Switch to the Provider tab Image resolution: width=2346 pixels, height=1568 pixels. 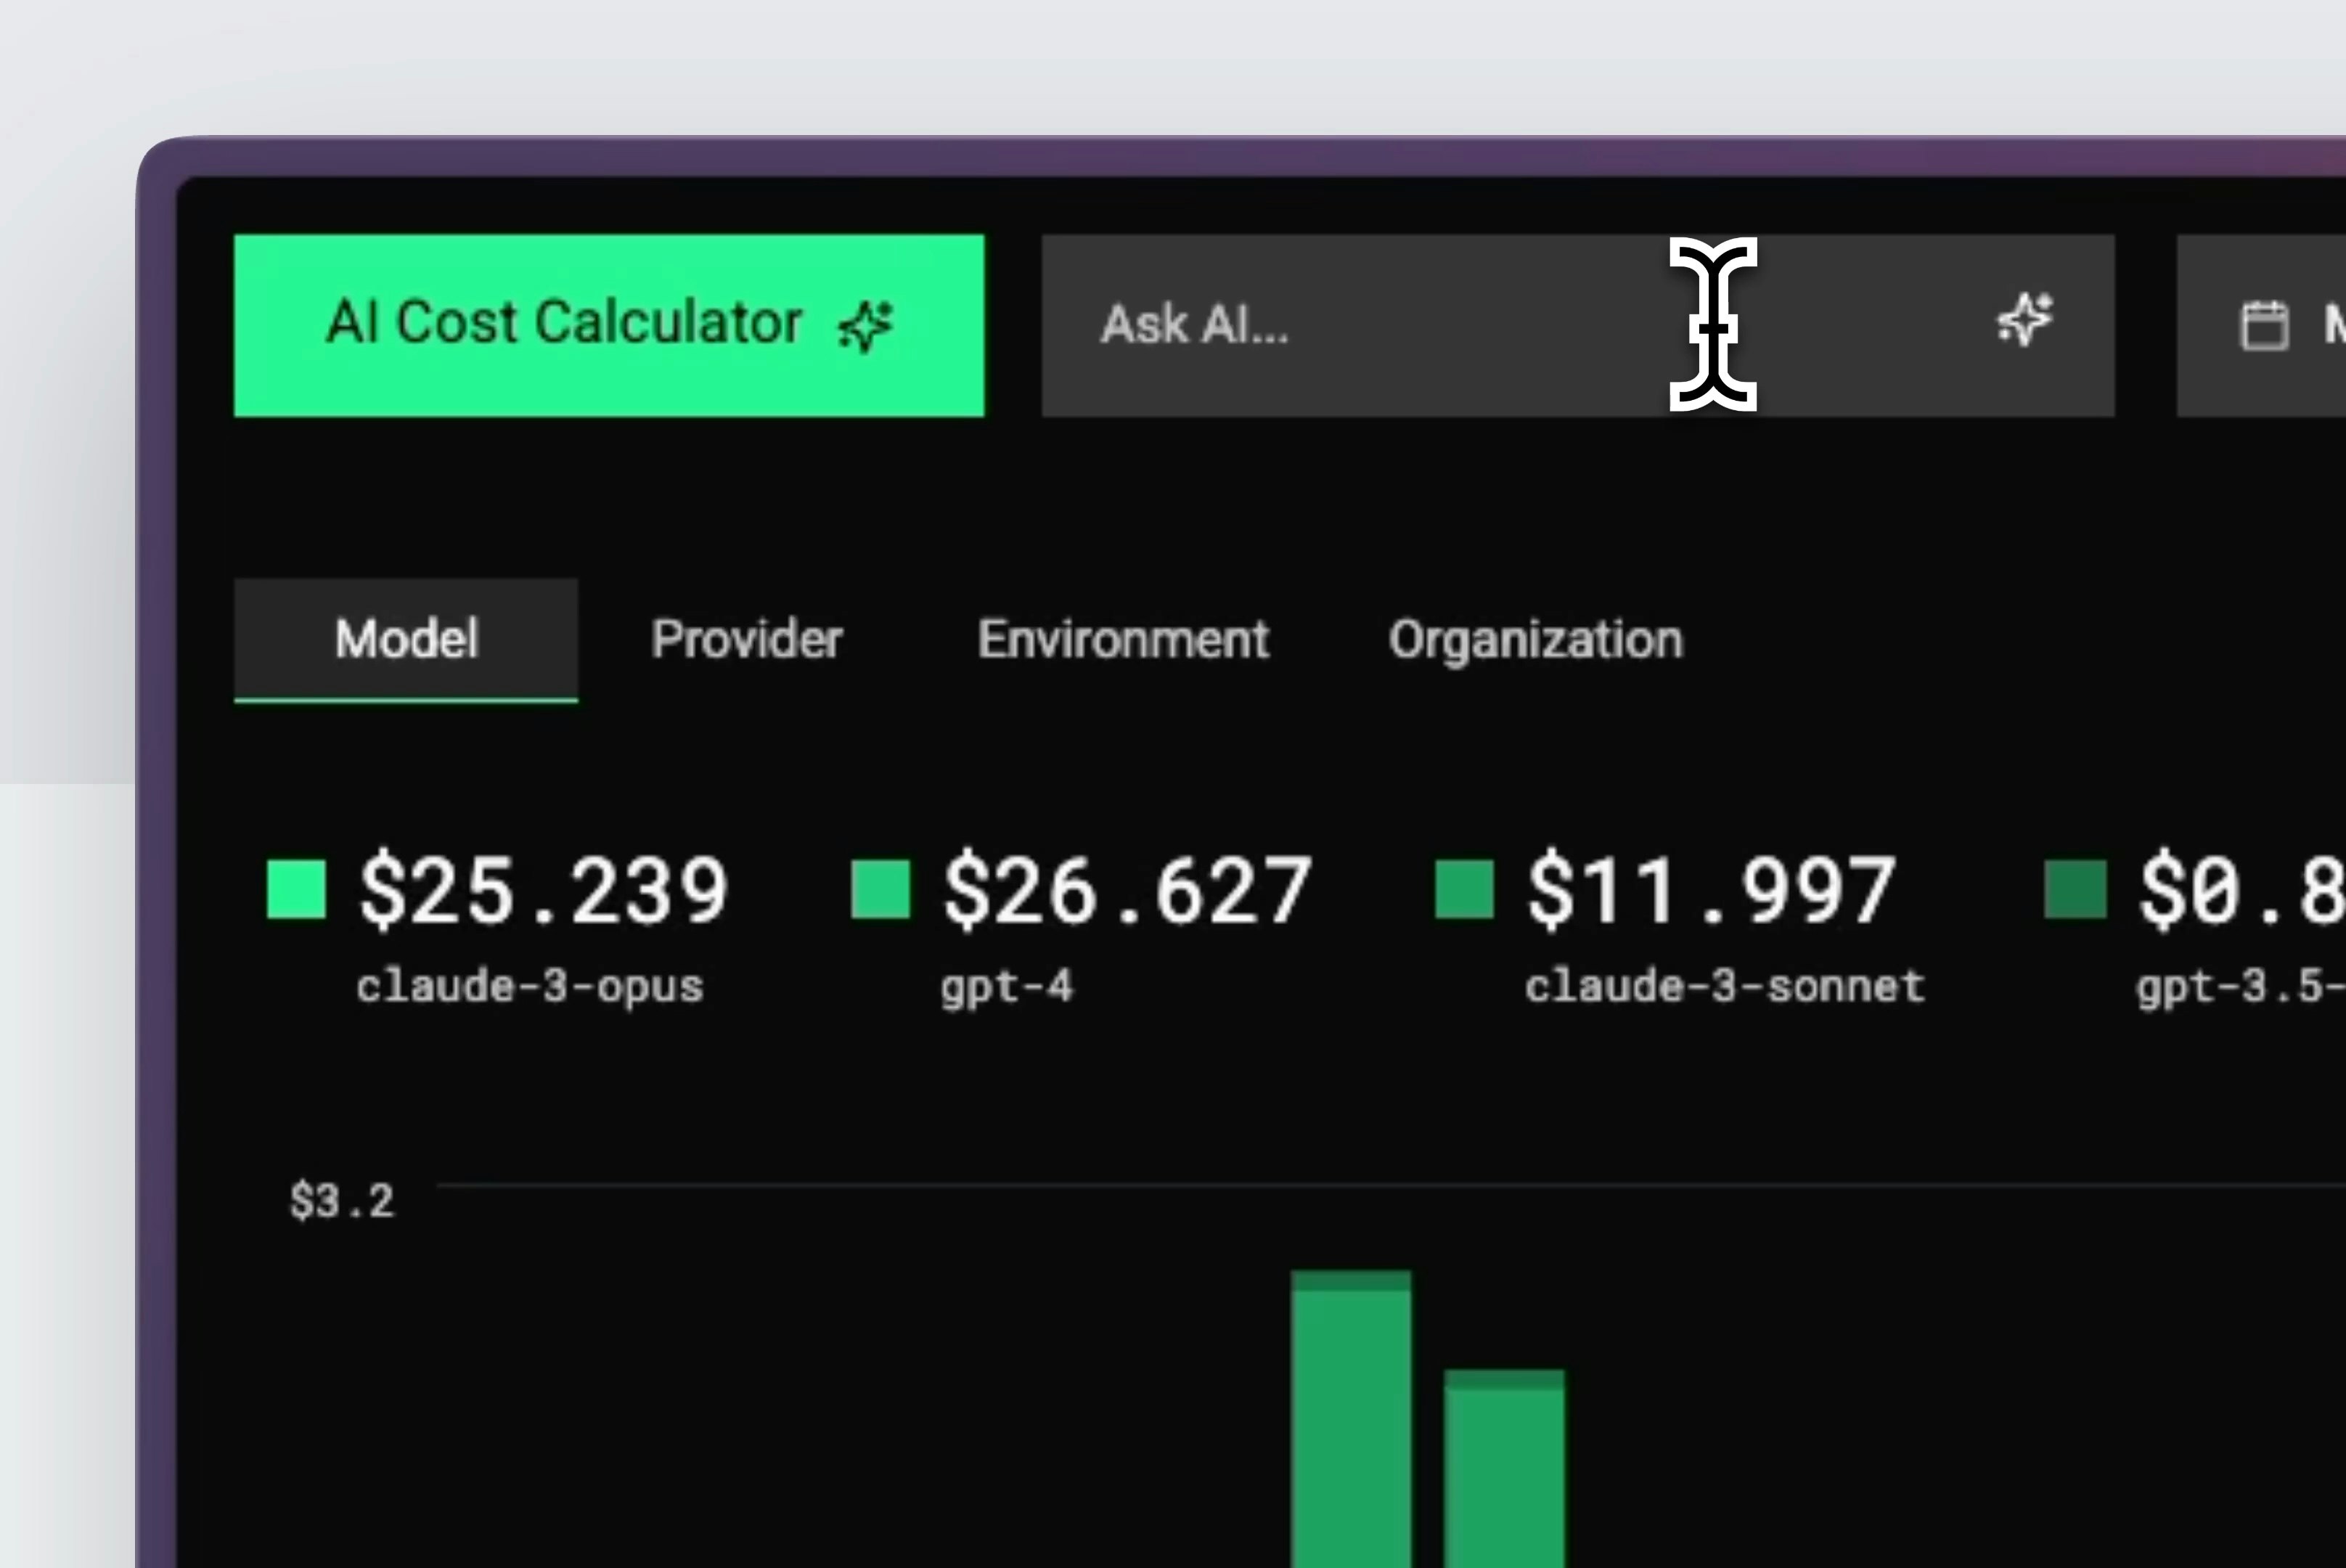(x=746, y=639)
